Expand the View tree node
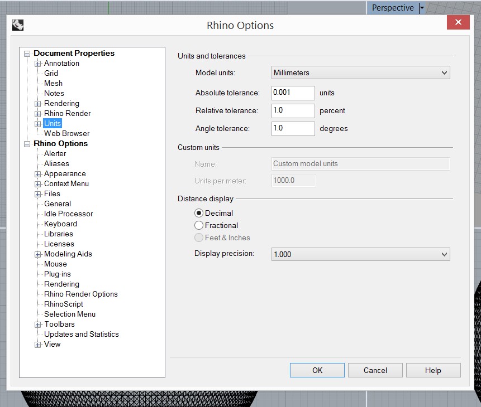The image size is (481, 407). [38, 345]
